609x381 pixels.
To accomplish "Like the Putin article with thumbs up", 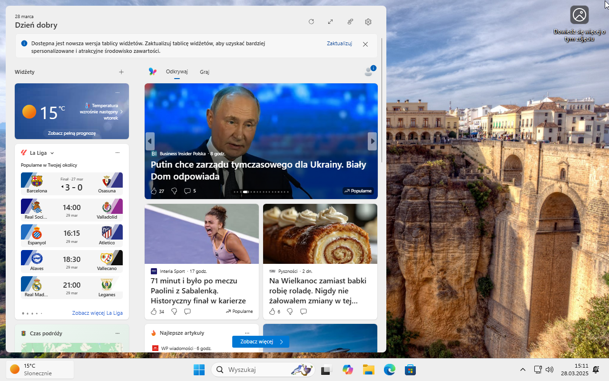I will 154,191.
